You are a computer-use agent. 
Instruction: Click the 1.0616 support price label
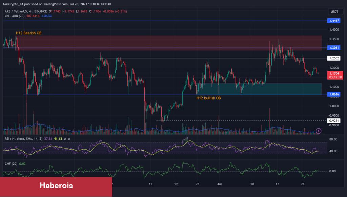tap(334, 94)
